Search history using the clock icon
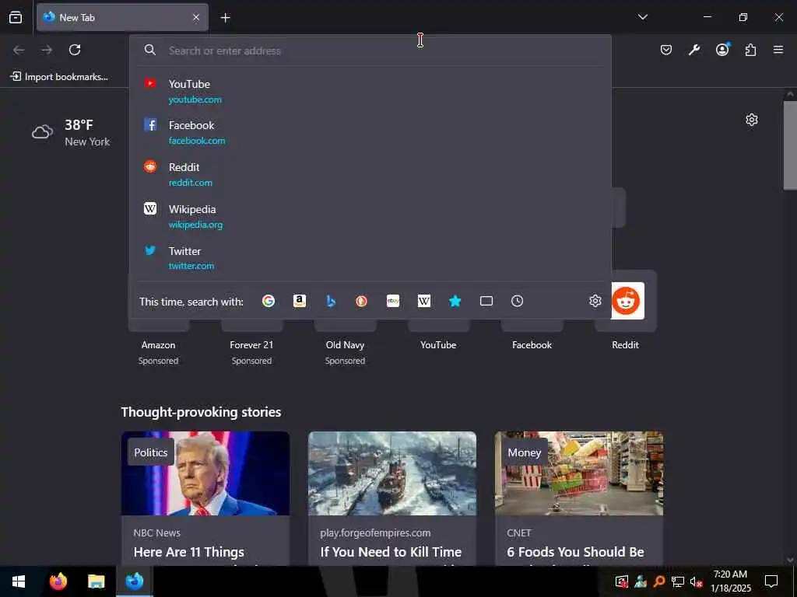797x597 pixels. pos(517,301)
